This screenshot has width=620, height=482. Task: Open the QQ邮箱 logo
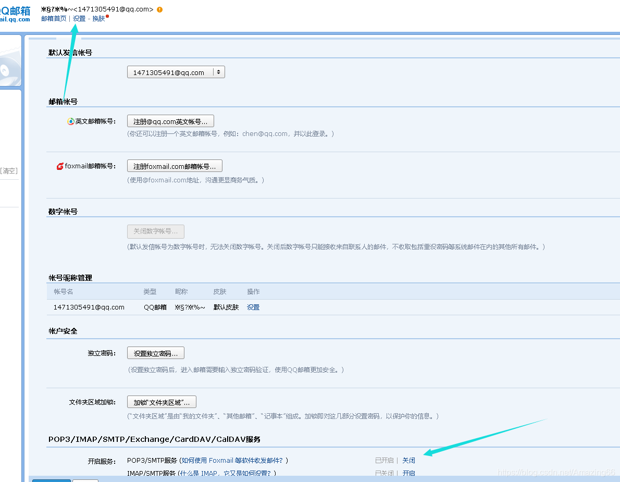[15, 14]
